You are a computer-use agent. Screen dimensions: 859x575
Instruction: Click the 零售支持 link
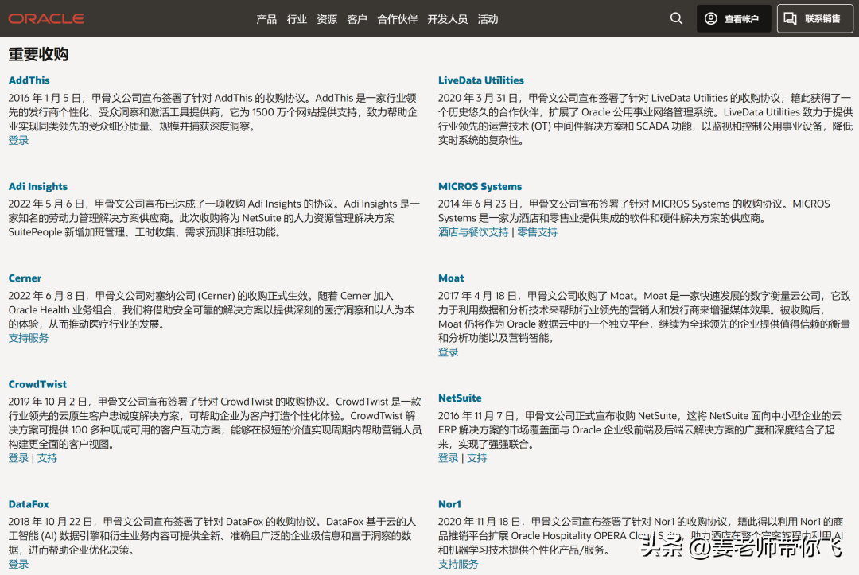(537, 232)
